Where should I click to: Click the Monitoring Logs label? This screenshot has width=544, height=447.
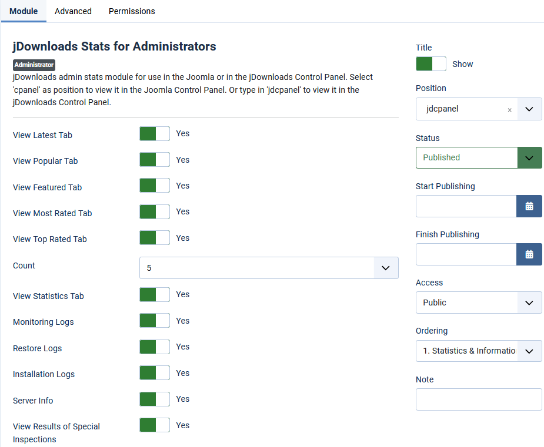(x=44, y=322)
